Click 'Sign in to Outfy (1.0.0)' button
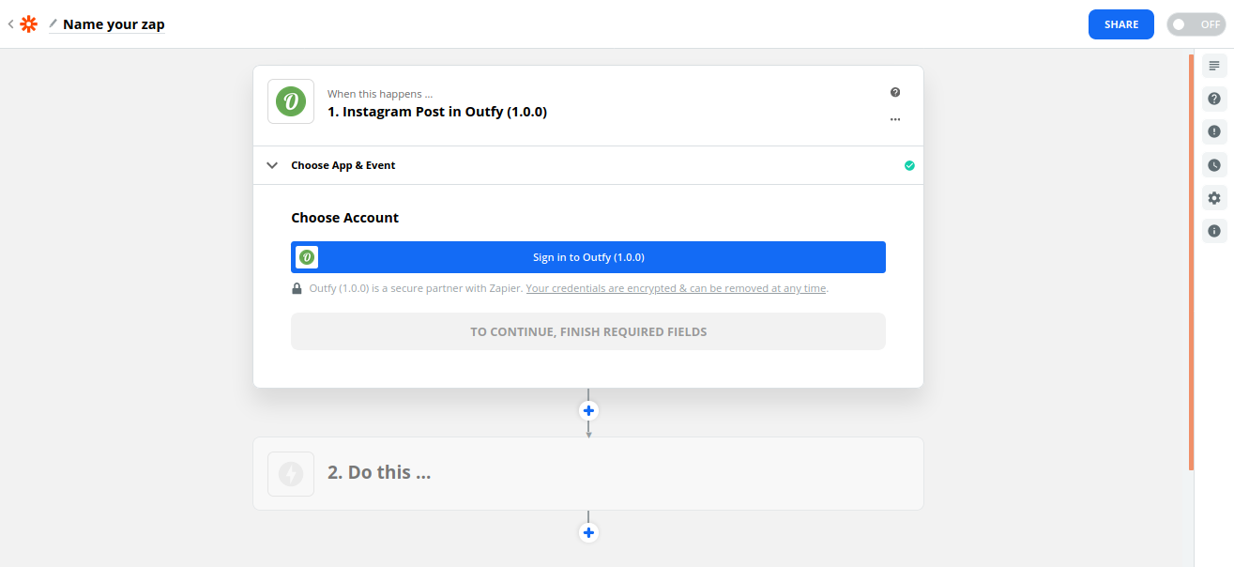The height and width of the screenshot is (567, 1234). (588, 257)
